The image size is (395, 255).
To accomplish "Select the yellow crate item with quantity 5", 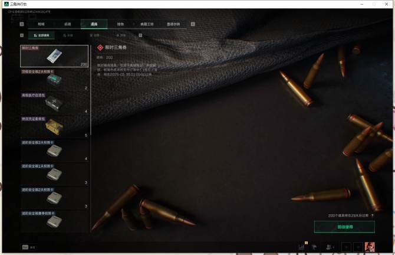I will click(x=54, y=127).
